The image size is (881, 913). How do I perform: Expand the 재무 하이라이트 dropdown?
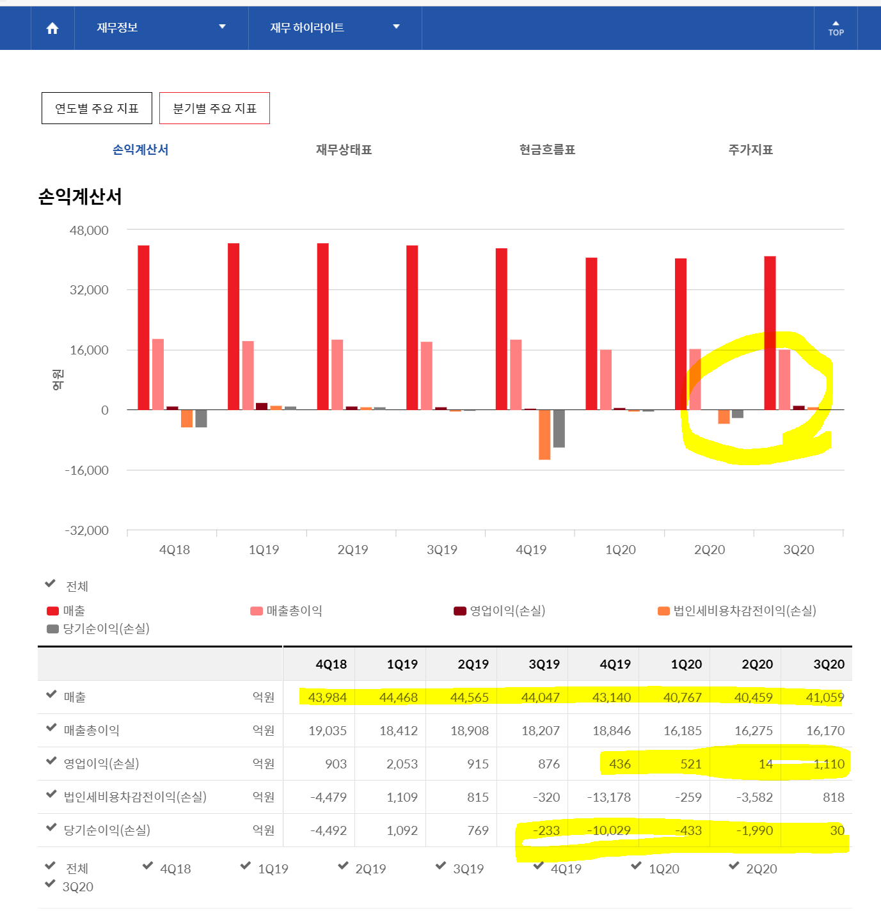point(335,28)
